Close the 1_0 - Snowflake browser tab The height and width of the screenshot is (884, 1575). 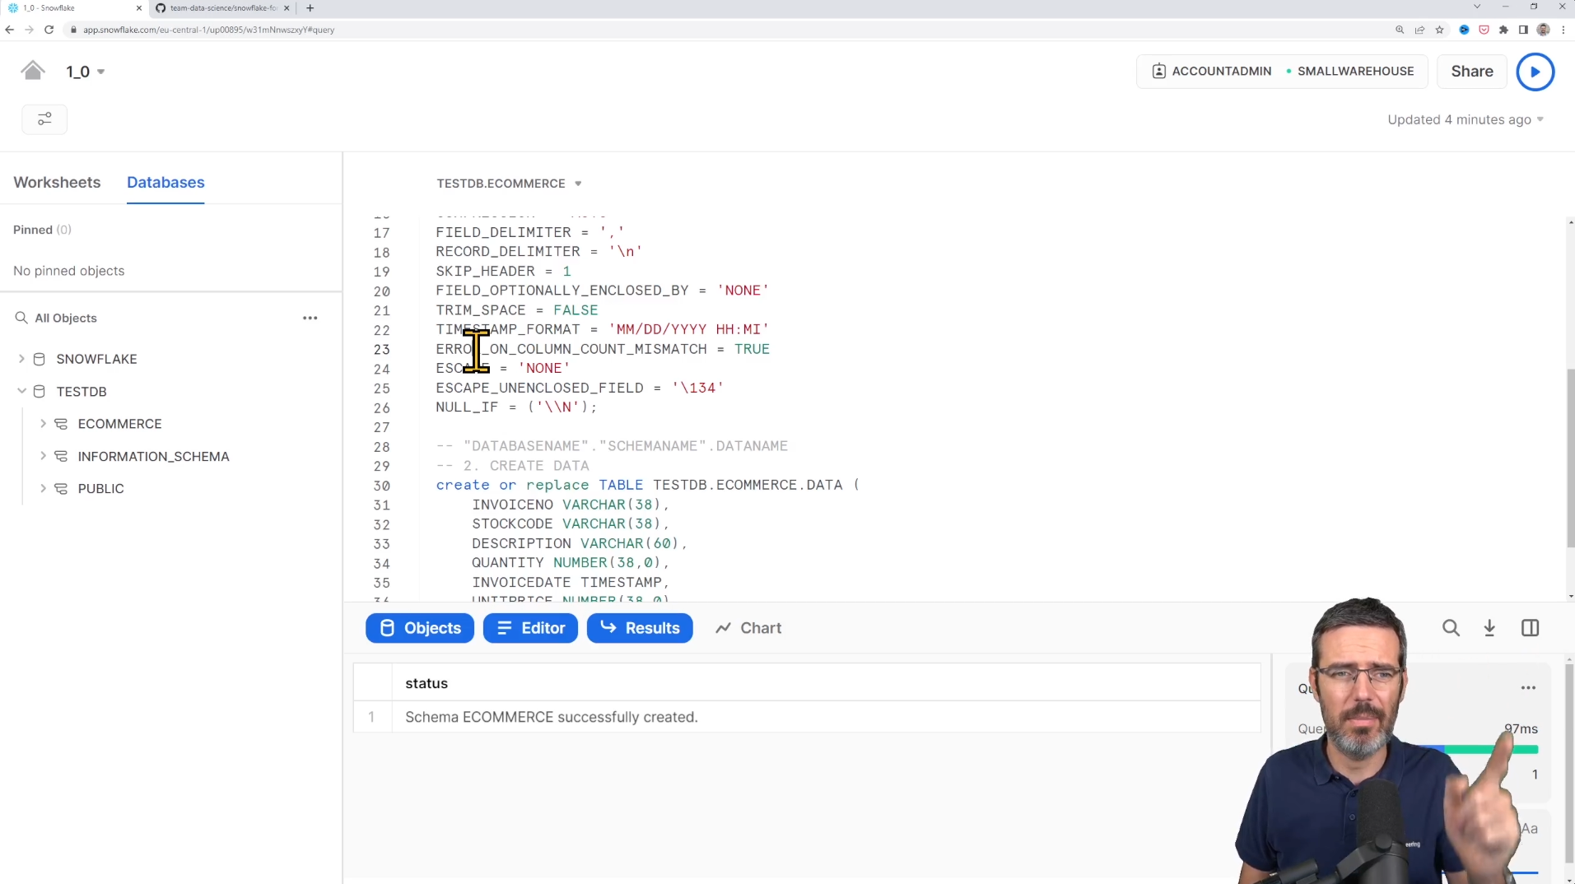tap(137, 8)
